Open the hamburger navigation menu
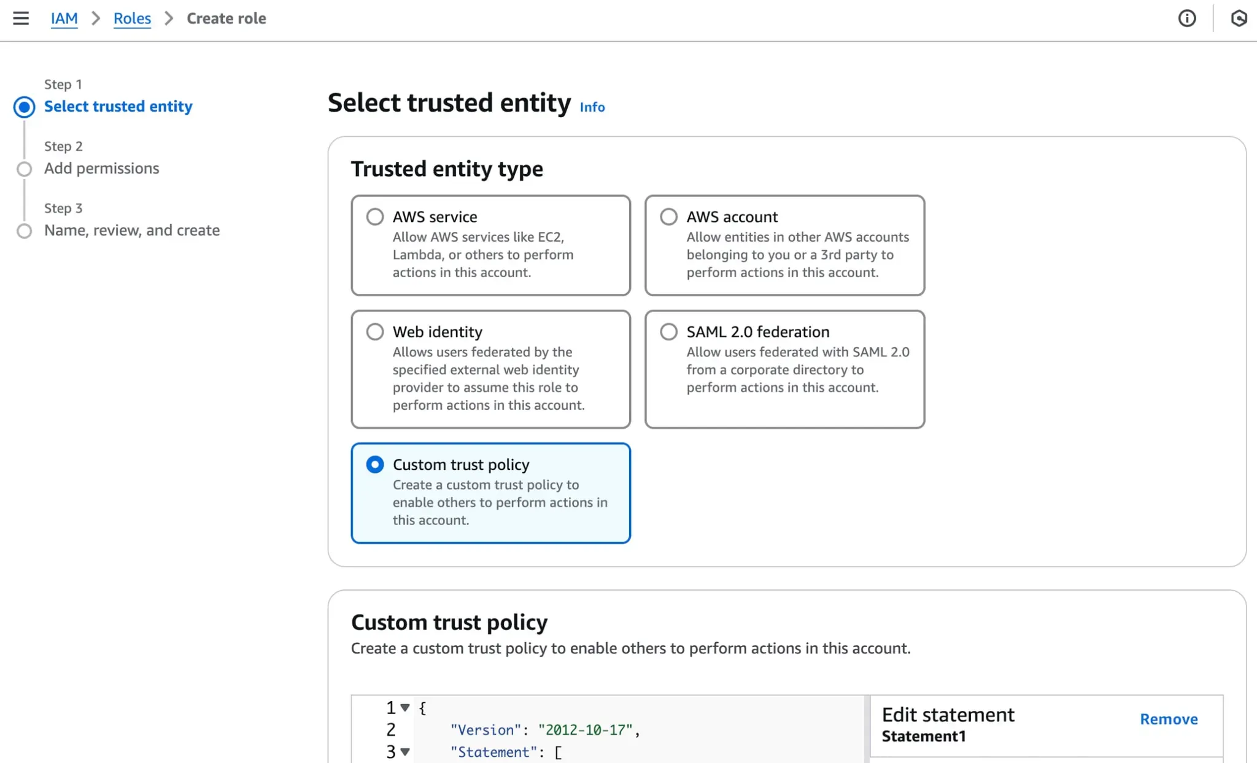The image size is (1257, 763). tap(21, 18)
